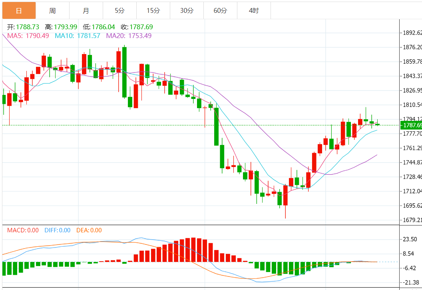Click the MACD:0.00 label

coord(23,230)
